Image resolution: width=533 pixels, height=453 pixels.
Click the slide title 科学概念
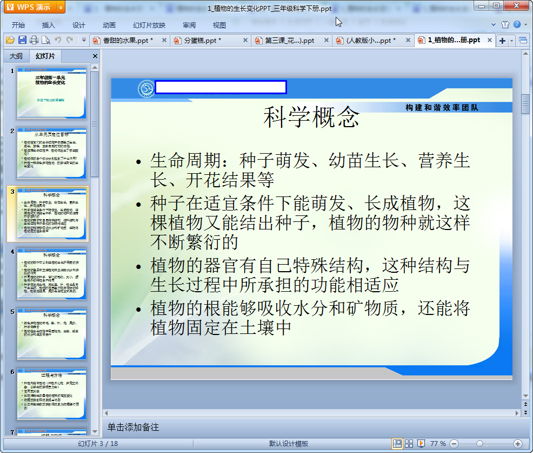pyautogui.click(x=311, y=117)
